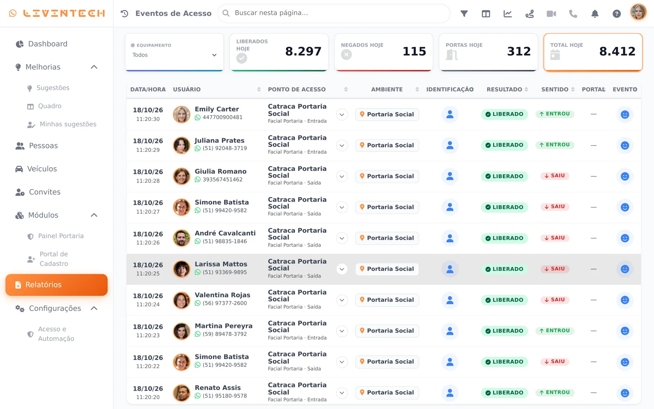Click the WhatsApp icon beside the Liventech logo
654x409 pixels.
pos(13,13)
